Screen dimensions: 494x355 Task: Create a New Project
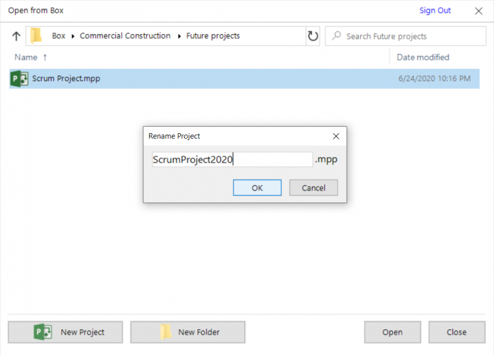(x=65, y=332)
